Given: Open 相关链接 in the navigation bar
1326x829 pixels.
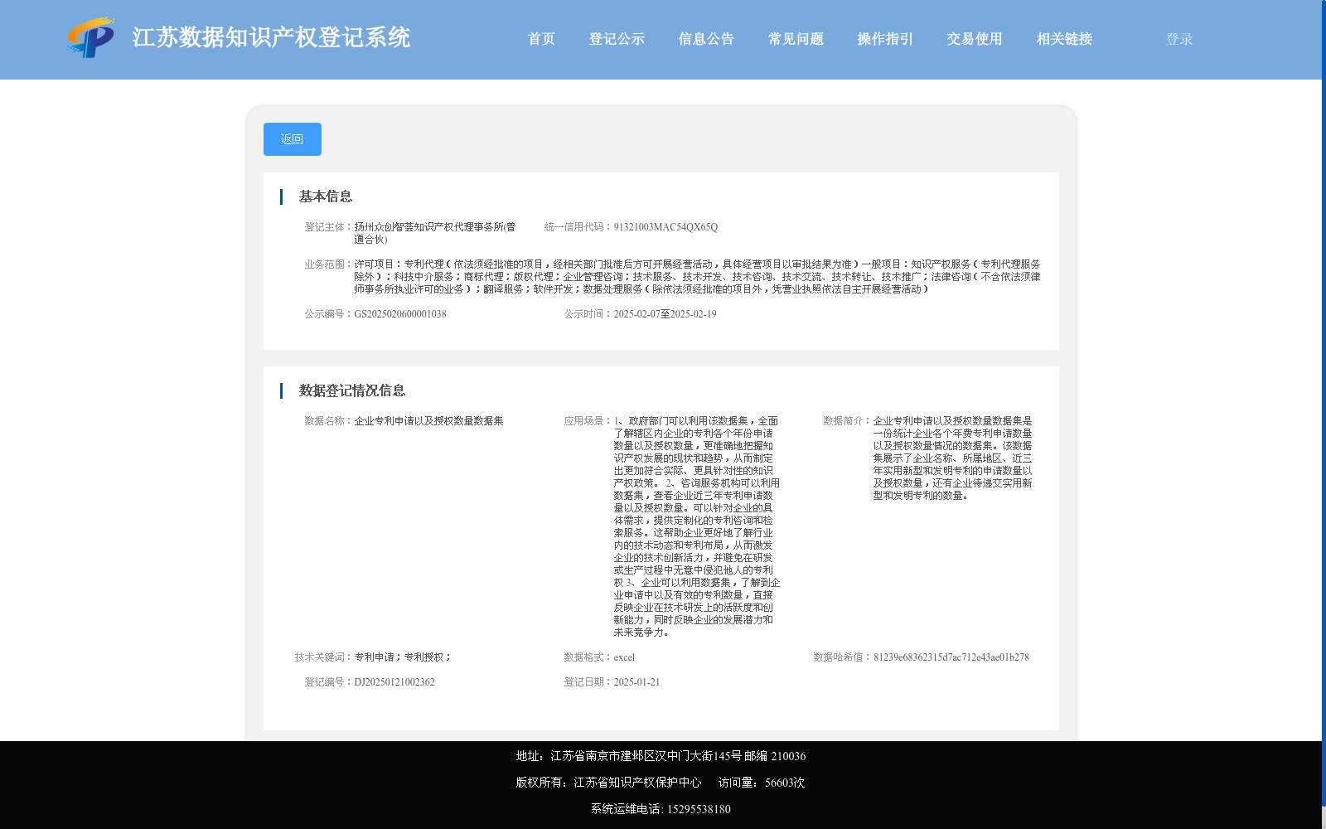Looking at the screenshot, I should click(x=1064, y=39).
